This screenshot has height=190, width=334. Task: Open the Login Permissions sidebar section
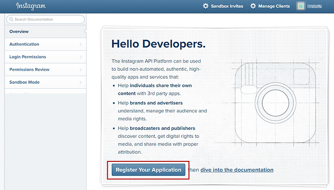tap(45, 57)
